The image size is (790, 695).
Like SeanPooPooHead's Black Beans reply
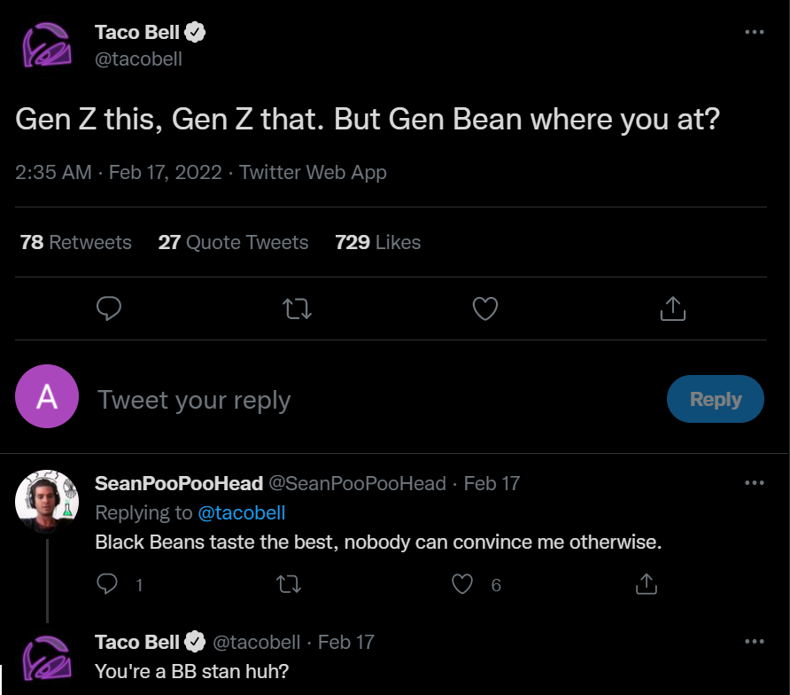(462, 584)
